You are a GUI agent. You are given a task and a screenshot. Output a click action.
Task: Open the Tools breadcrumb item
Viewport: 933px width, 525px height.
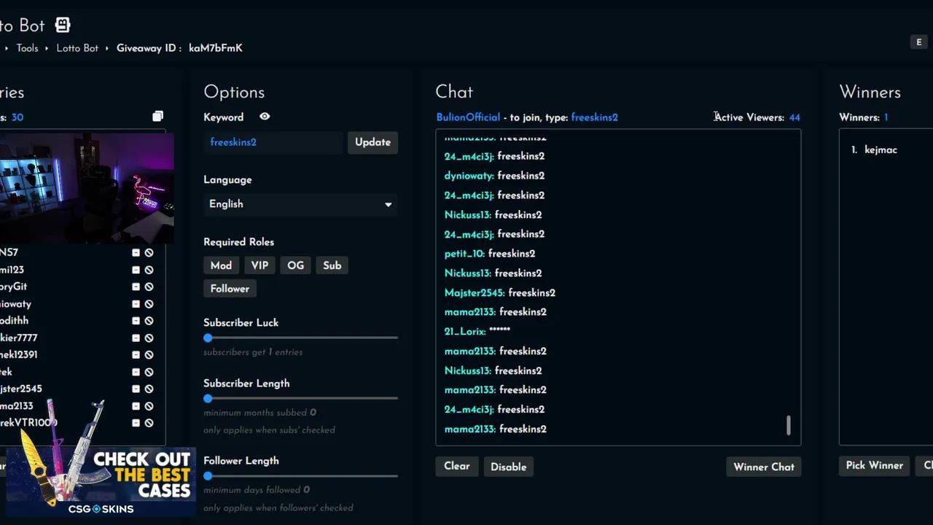click(27, 48)
